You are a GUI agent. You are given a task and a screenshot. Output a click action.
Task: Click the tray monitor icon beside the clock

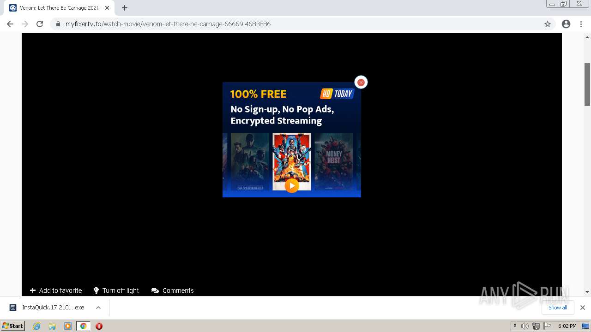pyautogui.click(x=585, y=326)
